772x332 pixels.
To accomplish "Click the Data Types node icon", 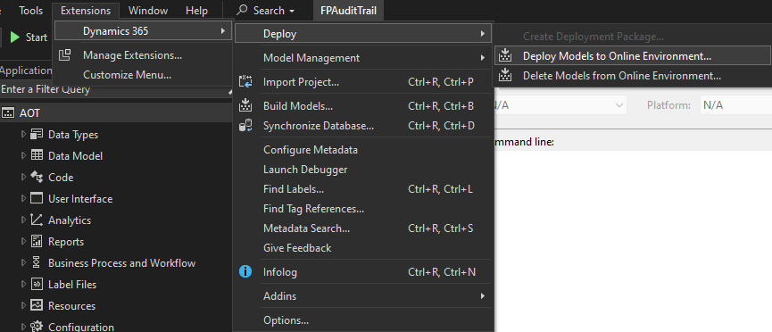I will tap(37, 134).
